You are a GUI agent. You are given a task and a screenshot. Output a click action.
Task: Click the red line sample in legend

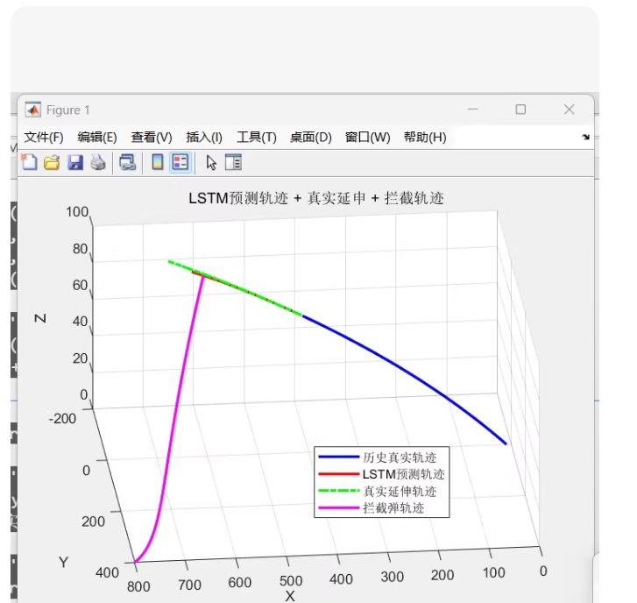click(339, 474)
